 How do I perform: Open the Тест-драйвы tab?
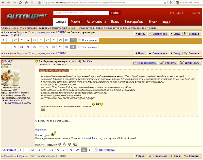tap(134, 22)
